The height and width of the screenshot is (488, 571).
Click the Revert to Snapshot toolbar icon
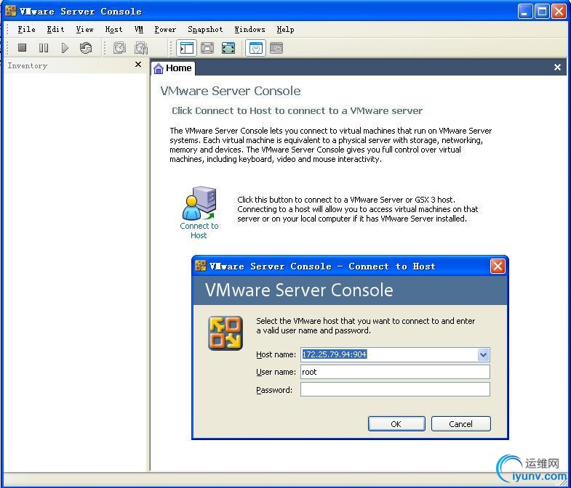(x=141, y=48)
